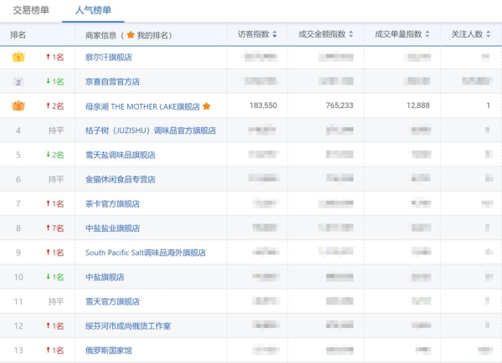
Task: Sort by 成交金额指数 column arrows
Action: [351, 34]
